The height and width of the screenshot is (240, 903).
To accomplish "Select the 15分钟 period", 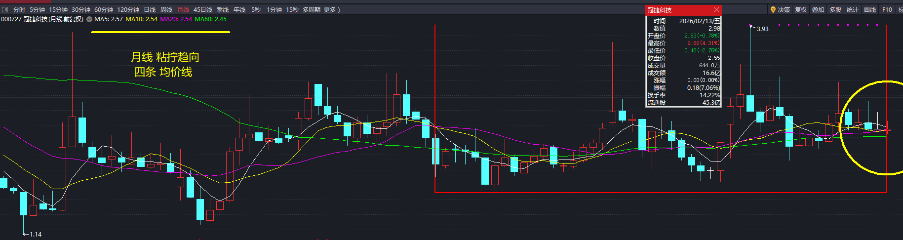I will [x=58, y=9].
